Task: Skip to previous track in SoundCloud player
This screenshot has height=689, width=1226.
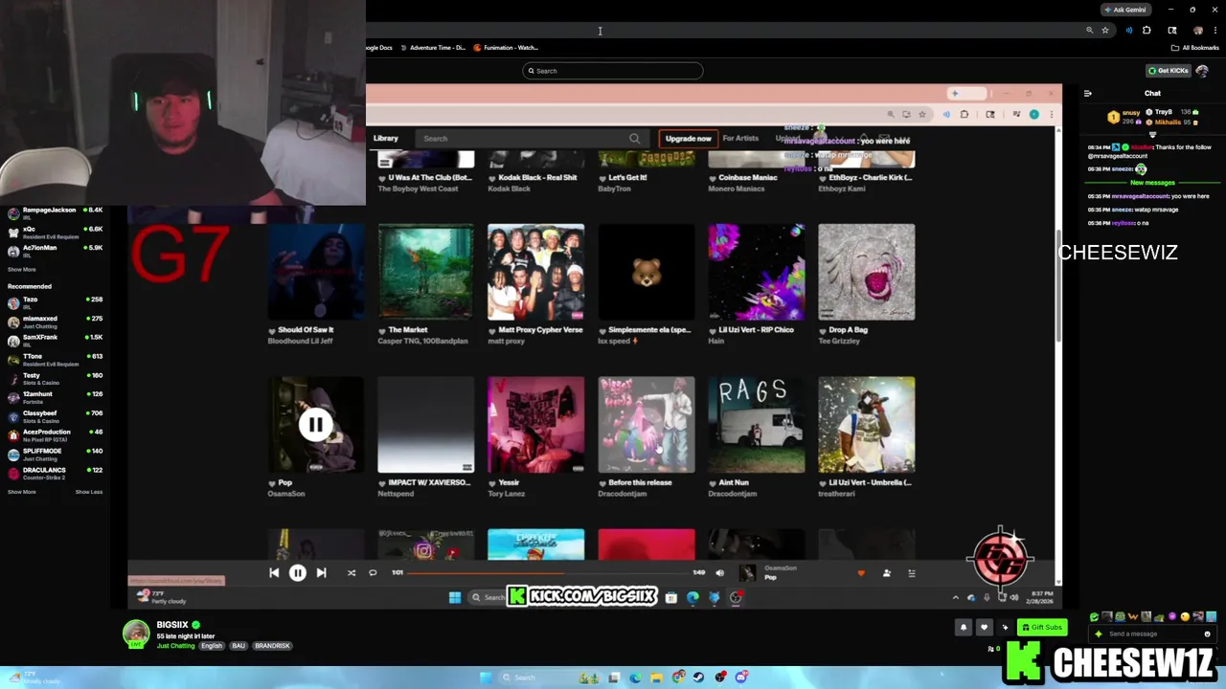Action: click(x=274, y=573)
